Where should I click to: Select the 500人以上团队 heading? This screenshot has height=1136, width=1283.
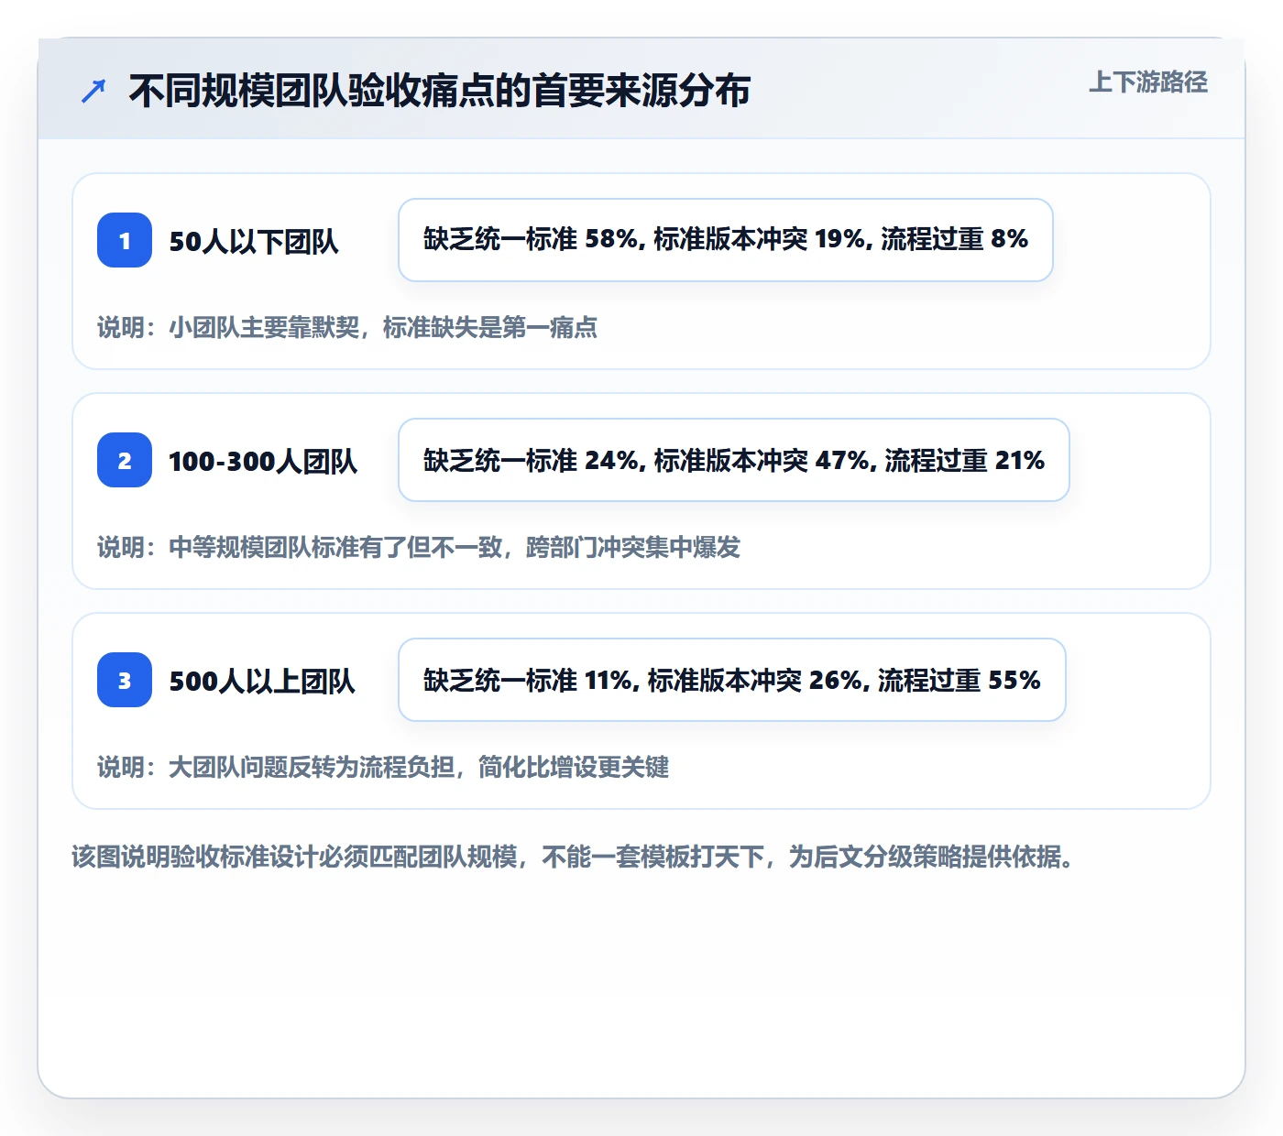[x=262, y=681]
